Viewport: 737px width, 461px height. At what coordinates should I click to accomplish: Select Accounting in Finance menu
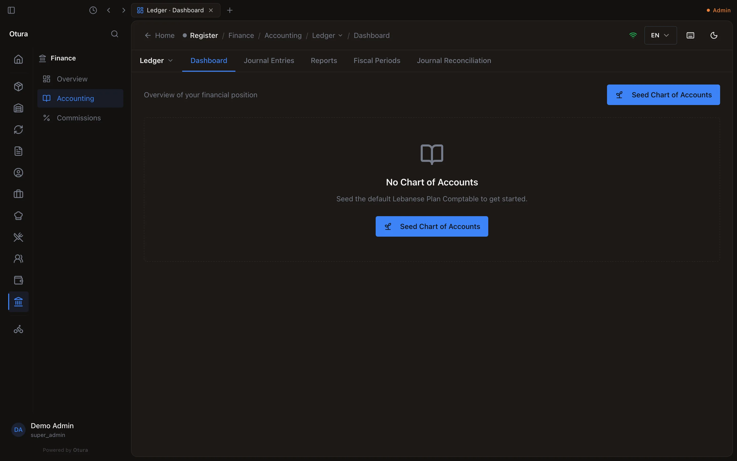[80, 99]
